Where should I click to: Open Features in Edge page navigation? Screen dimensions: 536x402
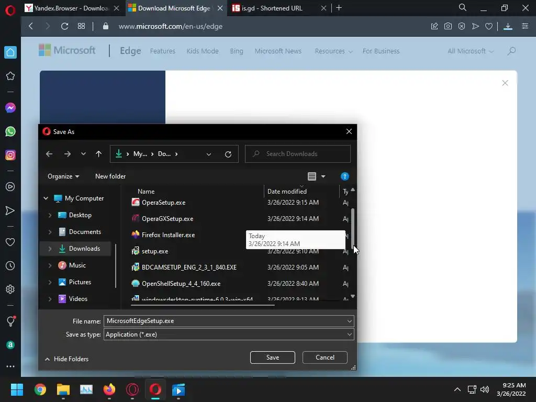tap(163, 51)
